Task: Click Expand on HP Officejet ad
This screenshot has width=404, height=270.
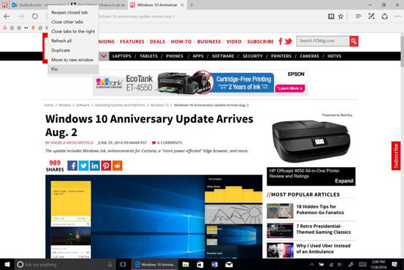Action: [x=344, y=181]
